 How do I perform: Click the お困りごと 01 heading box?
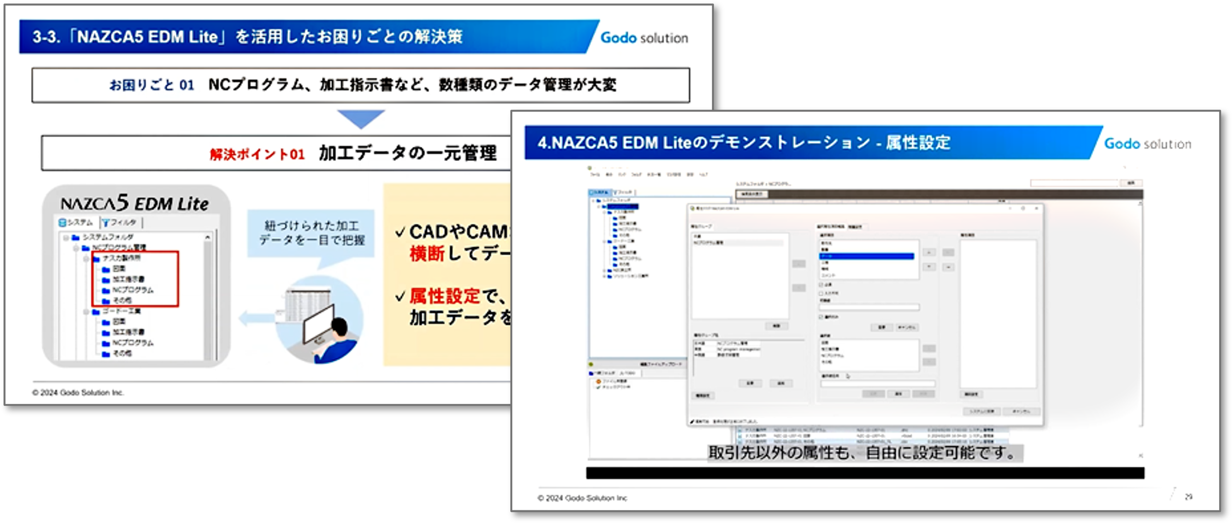(x=361, y=85)
